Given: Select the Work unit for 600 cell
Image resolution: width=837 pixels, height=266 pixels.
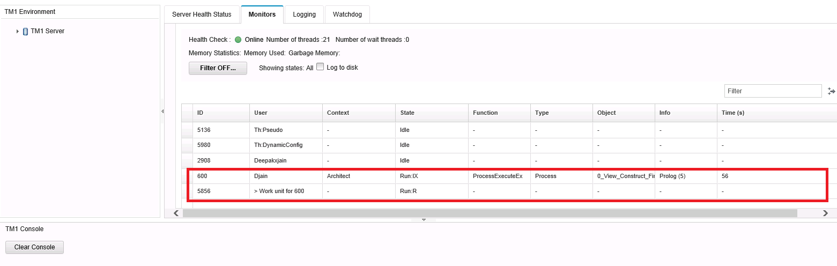Looking at the screenshot, I should pyautogui.click(x=286, y=191).
